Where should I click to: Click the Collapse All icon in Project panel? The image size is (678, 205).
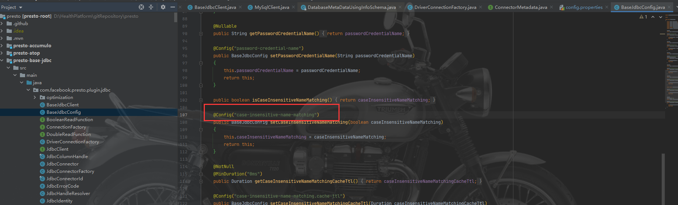(x=151, y=7)
